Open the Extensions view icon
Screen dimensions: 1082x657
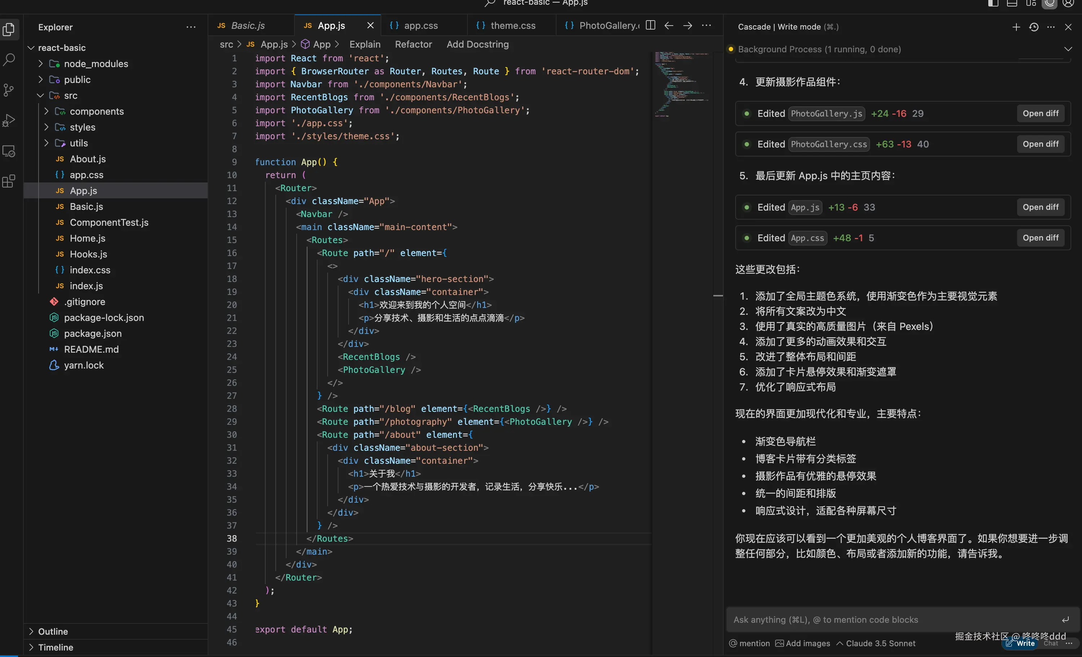9,181
